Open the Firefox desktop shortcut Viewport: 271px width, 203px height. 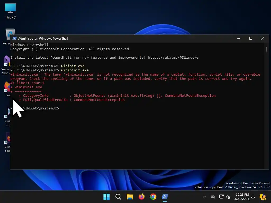point(7,89)
